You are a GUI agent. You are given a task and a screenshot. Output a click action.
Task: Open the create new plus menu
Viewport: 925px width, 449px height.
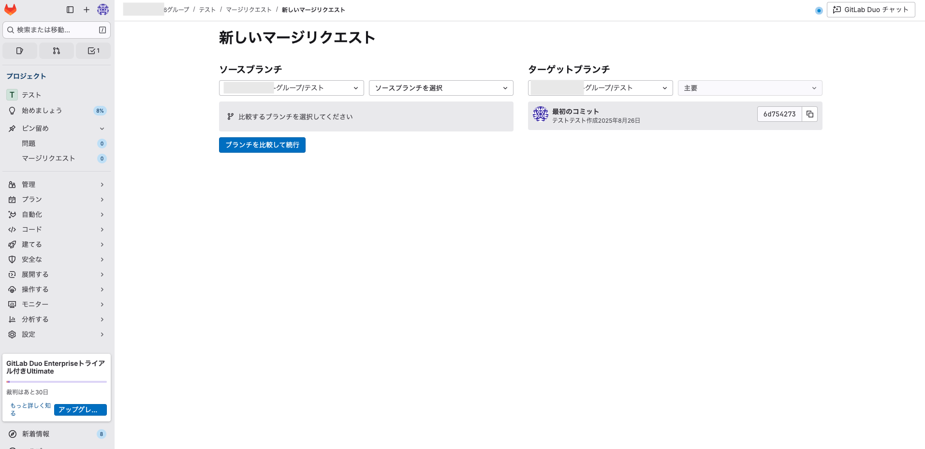pos(87,10)
